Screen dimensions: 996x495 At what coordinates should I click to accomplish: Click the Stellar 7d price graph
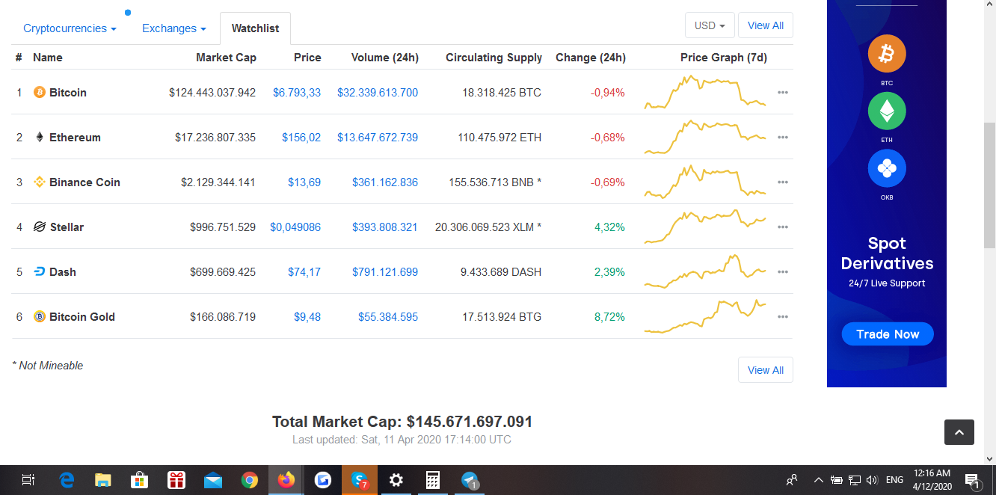pos(705,227)
